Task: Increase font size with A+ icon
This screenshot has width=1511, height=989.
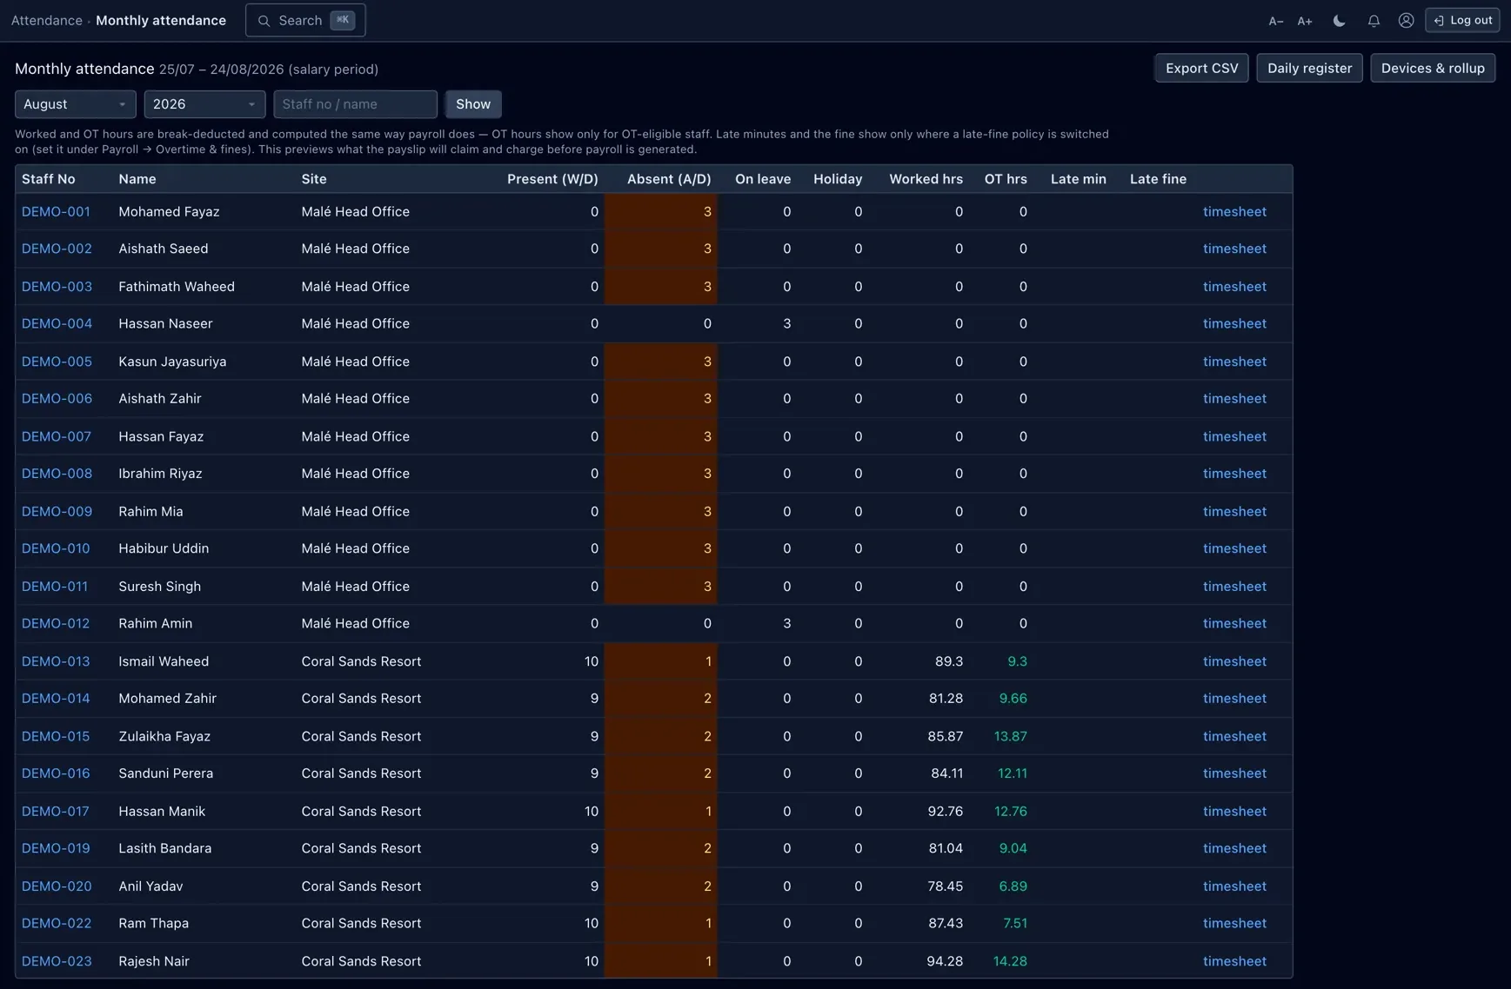Action: 1305,21
